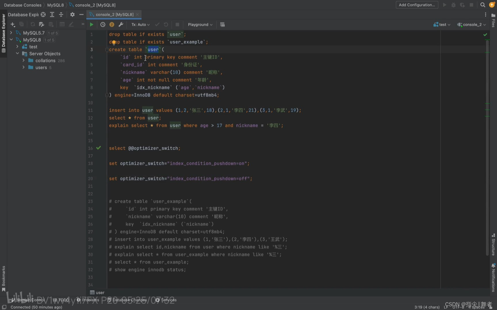Click the user breadcrumb below the editor
The height and width of the screenshot is (310, 497).
pyautogui.click(x=97, y=292)
